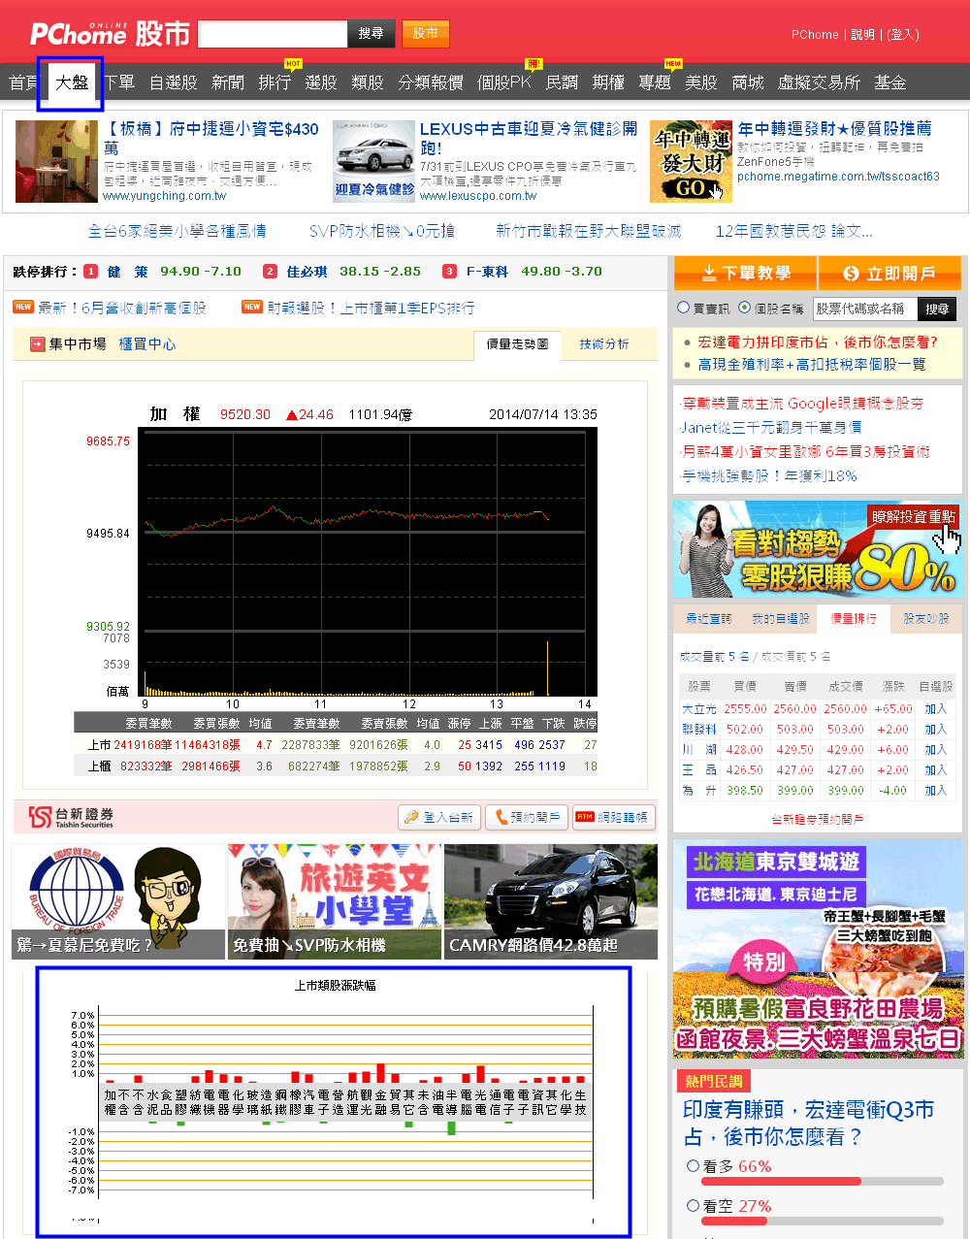
Task: Open the 手機挑強勢股！年獲利18% article
Action: point(769,476)
